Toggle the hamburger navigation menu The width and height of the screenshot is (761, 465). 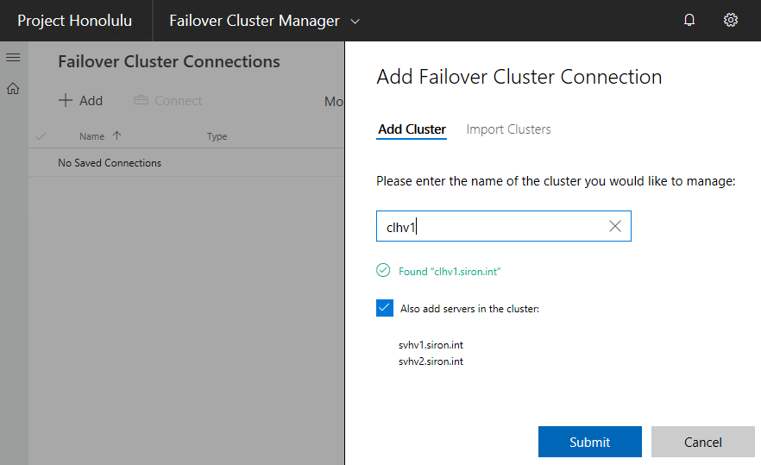(13, 57)
